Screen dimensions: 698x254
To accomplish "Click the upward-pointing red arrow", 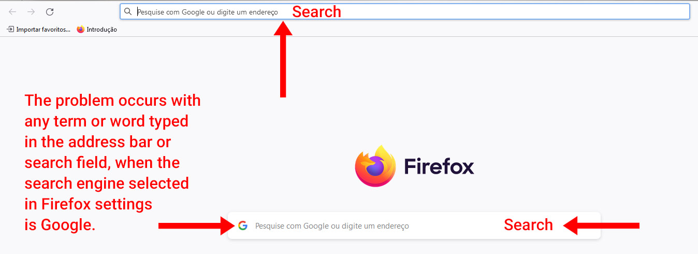I will point(283,59).
